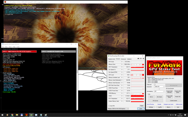
Task: Click the Donate link
Action: coord(159,104)
